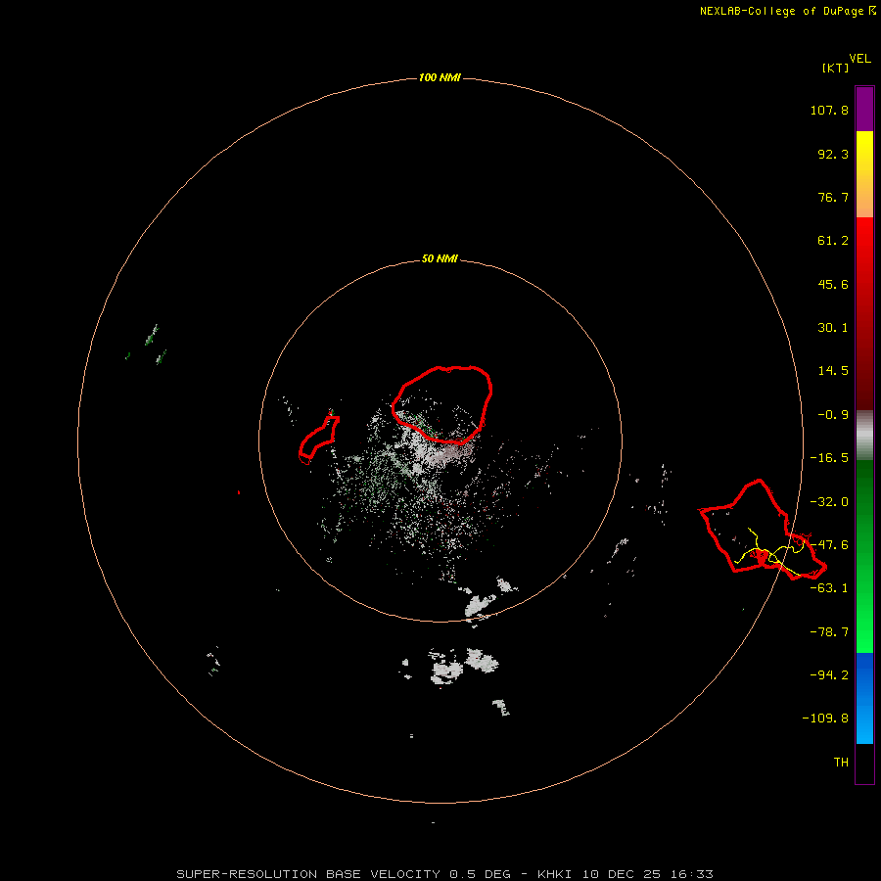
Task: Click the [KT] units label
Action: (836, 68)
